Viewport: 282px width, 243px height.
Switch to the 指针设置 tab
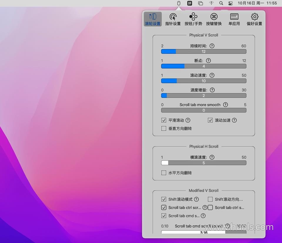173,19
